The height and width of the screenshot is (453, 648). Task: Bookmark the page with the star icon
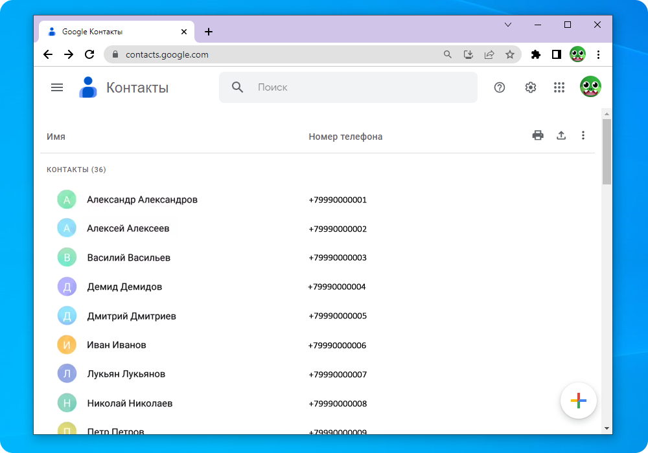tap(510, 54)
